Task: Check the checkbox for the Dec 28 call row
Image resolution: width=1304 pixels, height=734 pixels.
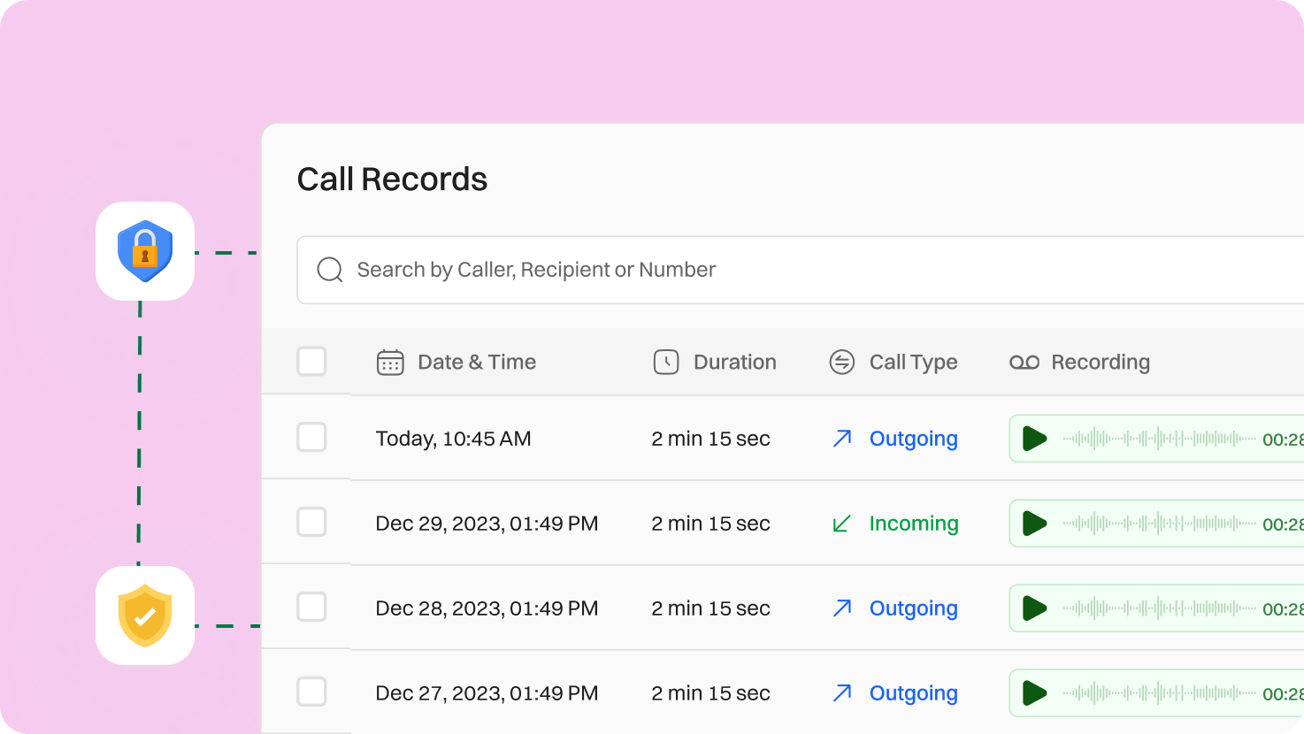Action: point(311,607)
